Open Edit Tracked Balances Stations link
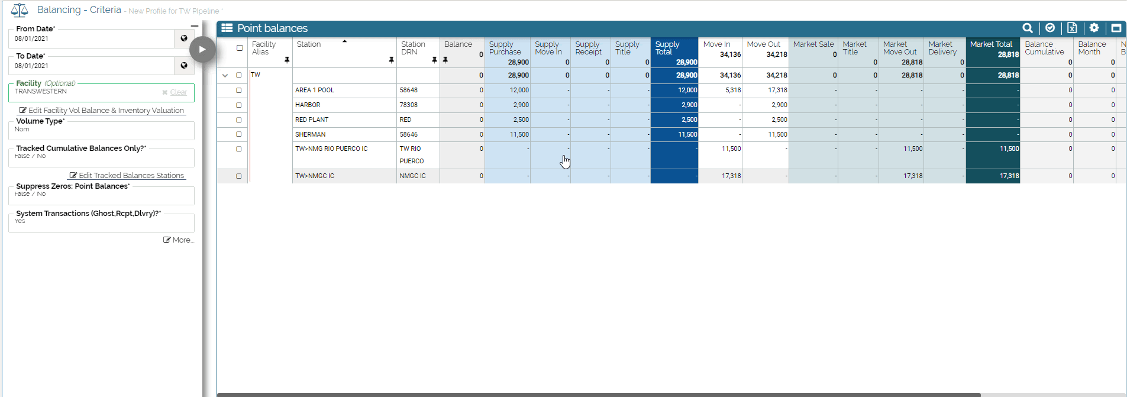This screenshot has height=397, width=1127. tap(127, 176)
